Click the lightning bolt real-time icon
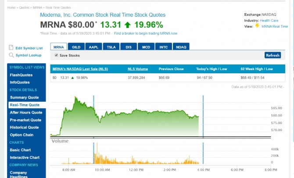 point(257,26)
